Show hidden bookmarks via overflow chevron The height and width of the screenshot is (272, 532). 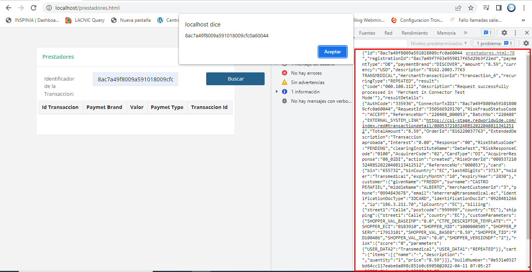(x=523, y=20)
